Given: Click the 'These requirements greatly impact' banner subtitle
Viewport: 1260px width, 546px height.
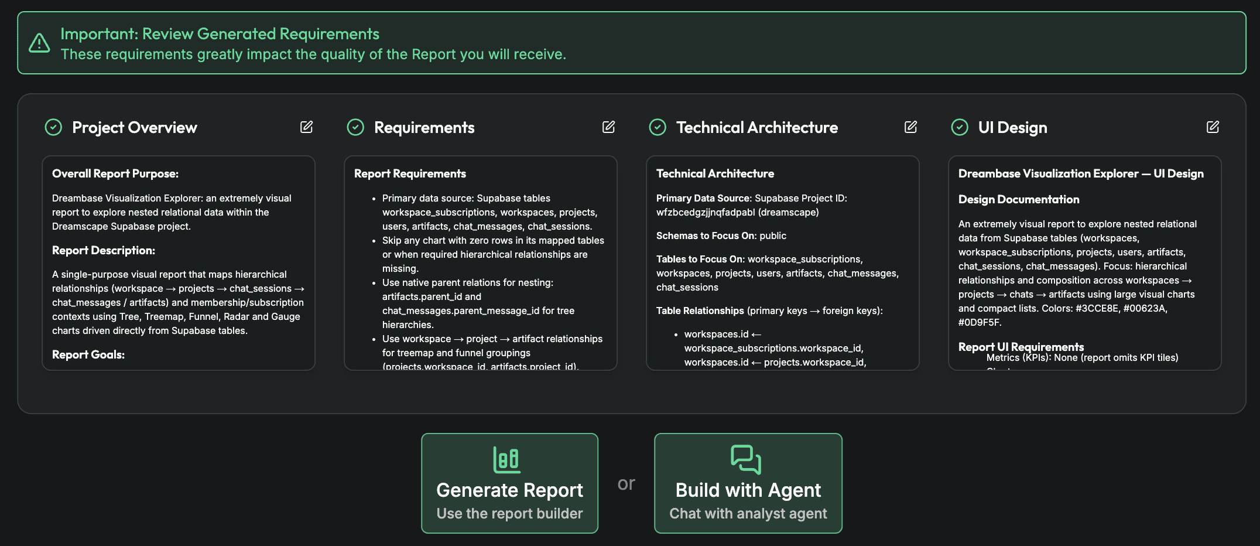Looking at the screenshot, I should pyautogui.click(x=313, y=54).
